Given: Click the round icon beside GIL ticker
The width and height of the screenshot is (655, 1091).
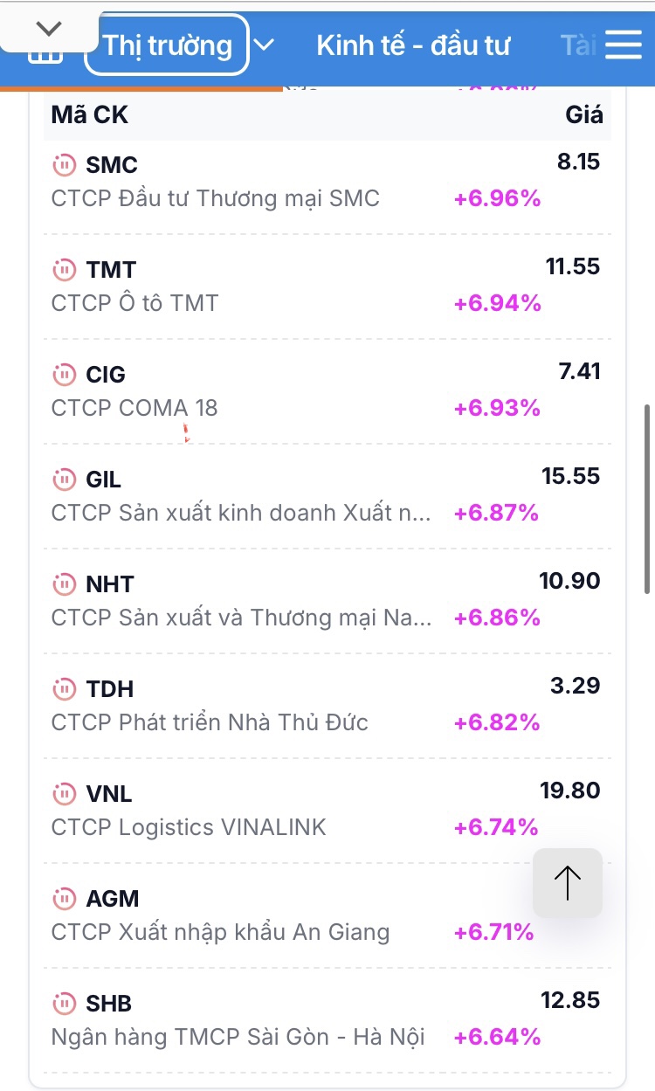Looking at the screenshot, I should [64, 480].
